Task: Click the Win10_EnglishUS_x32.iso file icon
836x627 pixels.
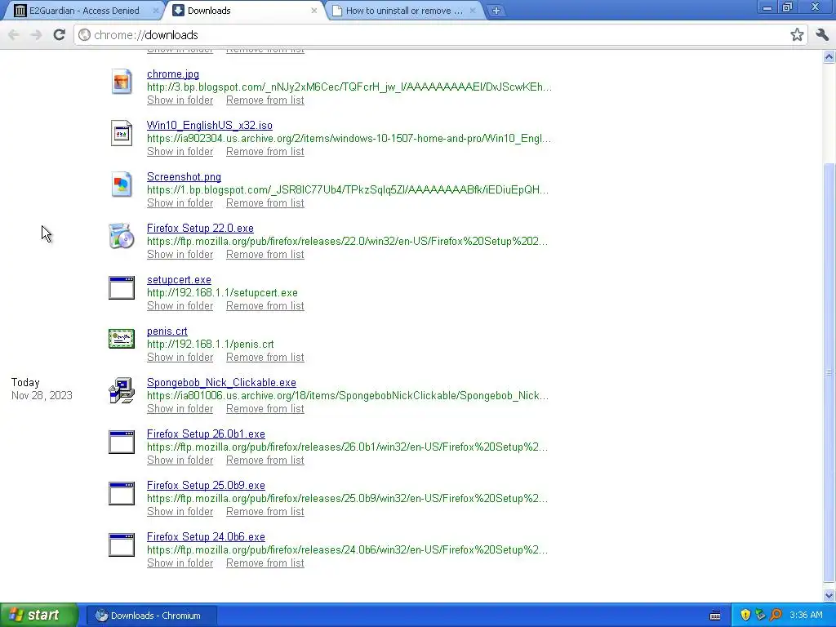Action: pos(122,133)
